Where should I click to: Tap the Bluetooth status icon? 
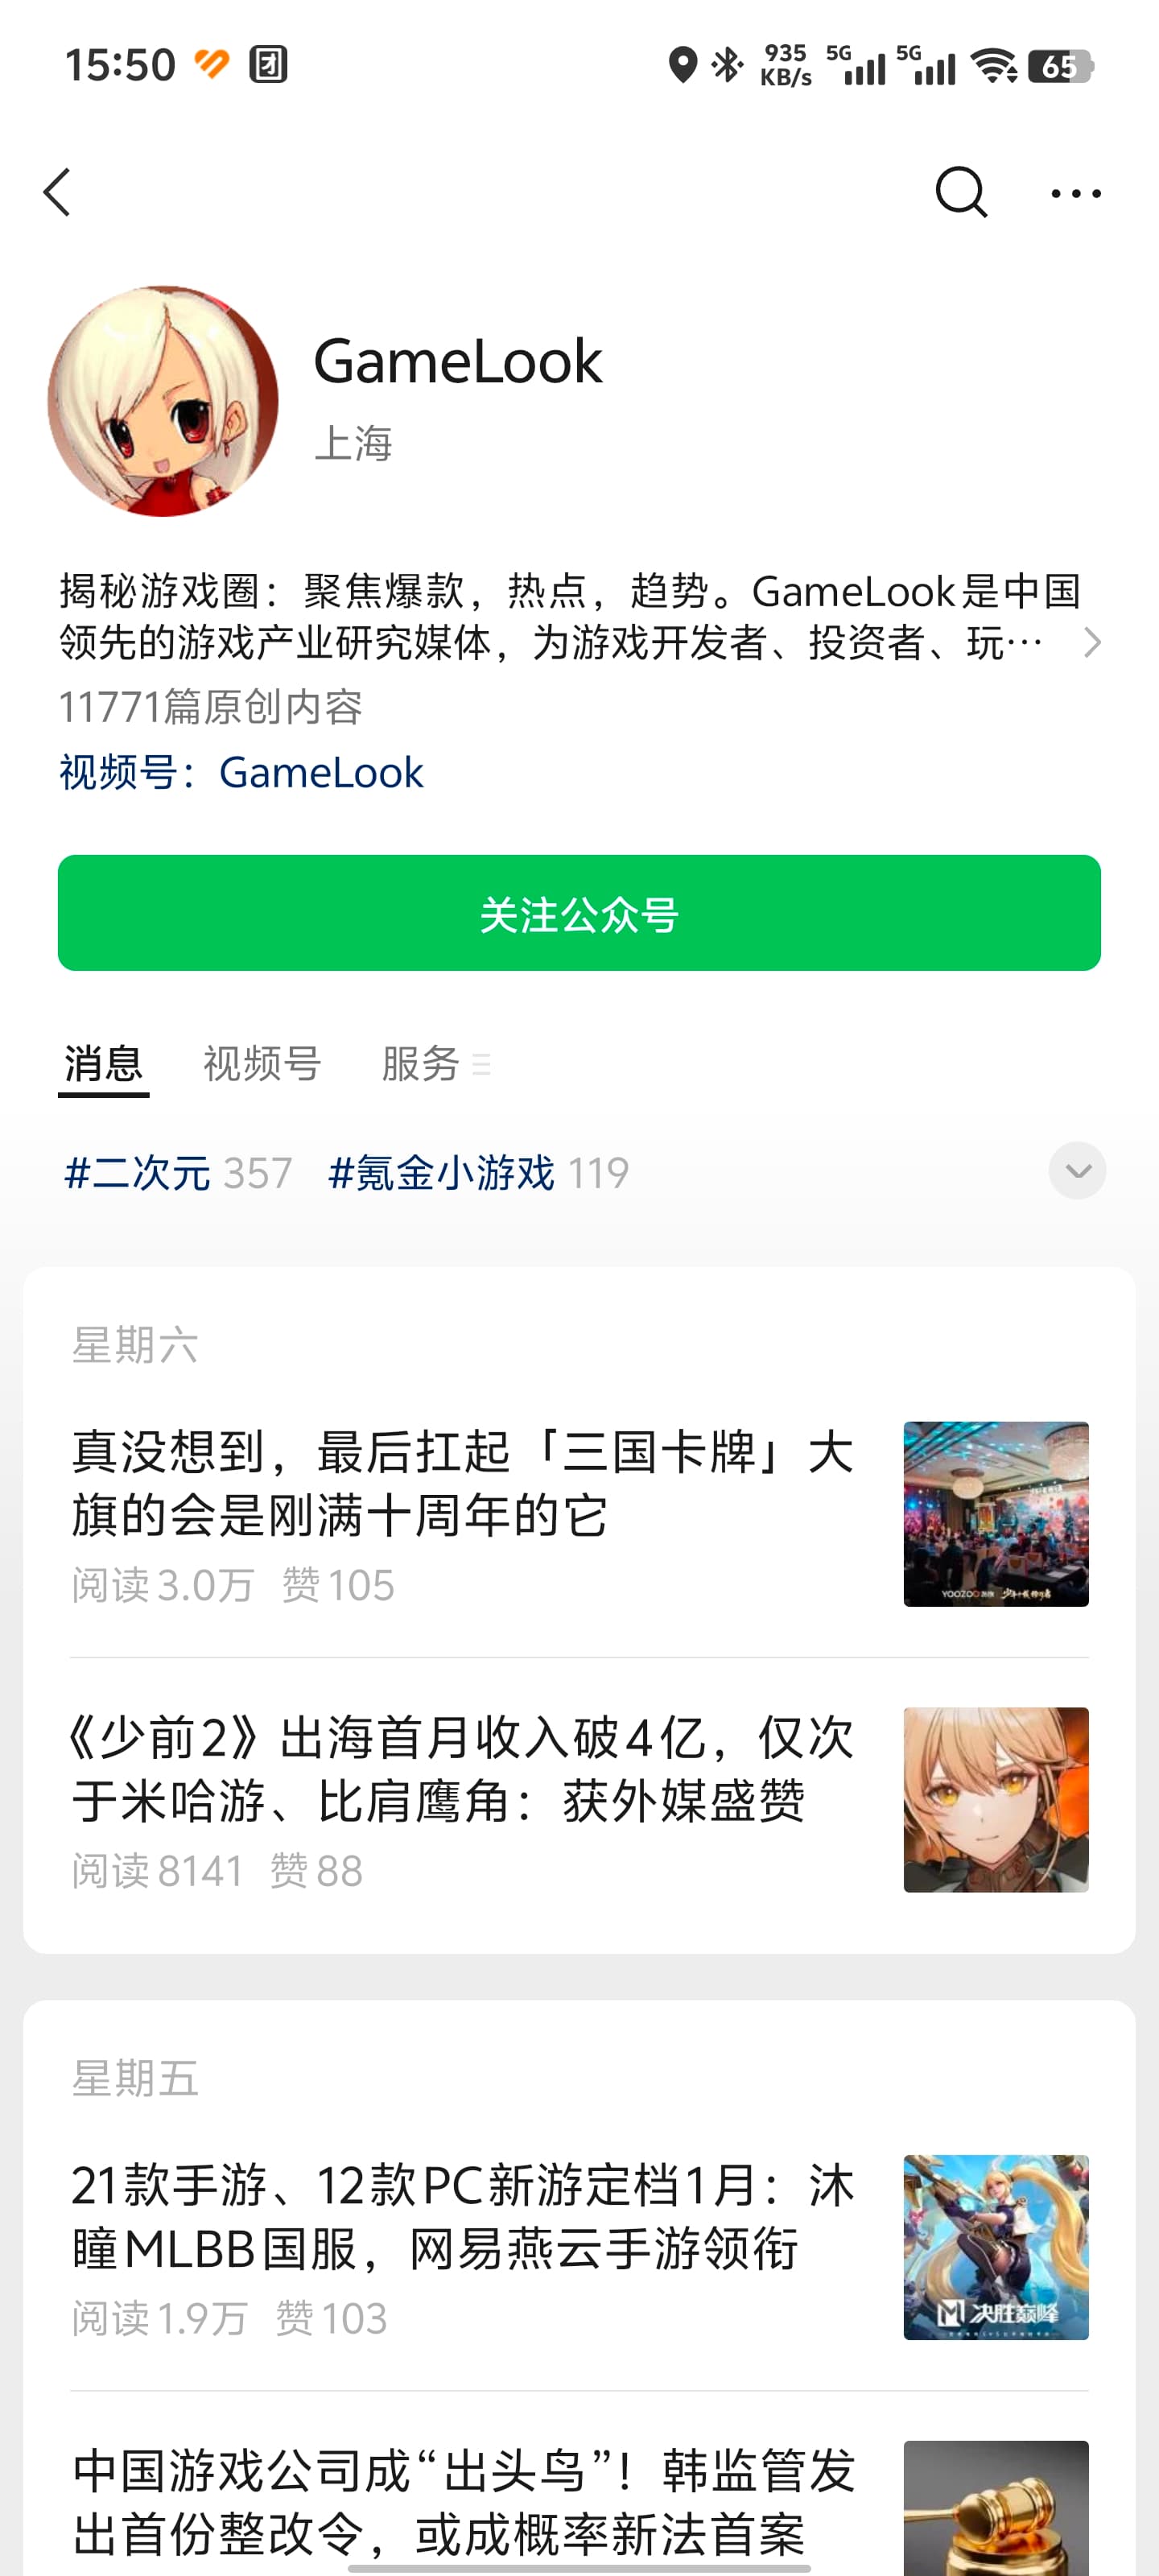tap(727, 65)
